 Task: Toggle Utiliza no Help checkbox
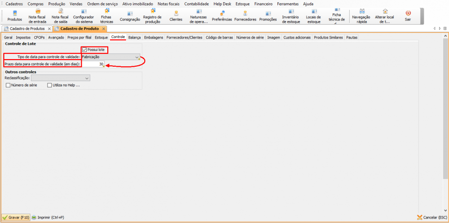(49, 85)
